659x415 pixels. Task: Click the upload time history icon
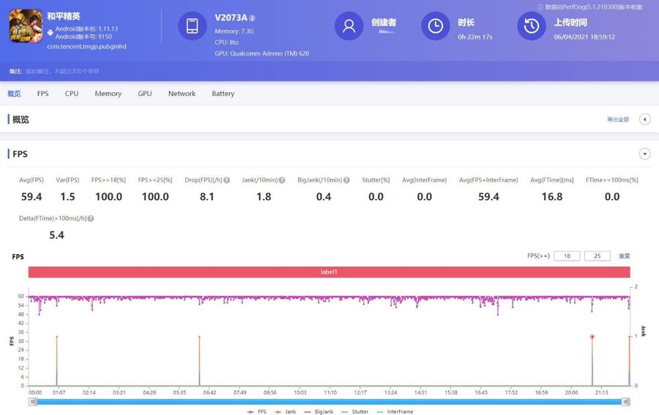pos(532,26)
